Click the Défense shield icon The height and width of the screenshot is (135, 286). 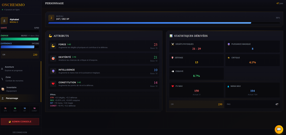click(173, 58)
